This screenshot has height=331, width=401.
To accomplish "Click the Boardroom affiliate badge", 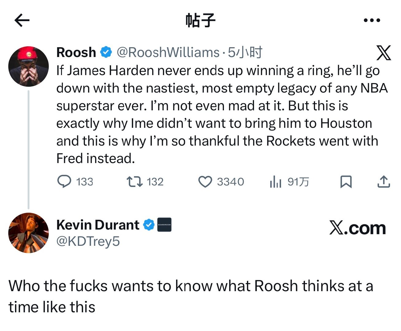I will (x=164, y=224).
